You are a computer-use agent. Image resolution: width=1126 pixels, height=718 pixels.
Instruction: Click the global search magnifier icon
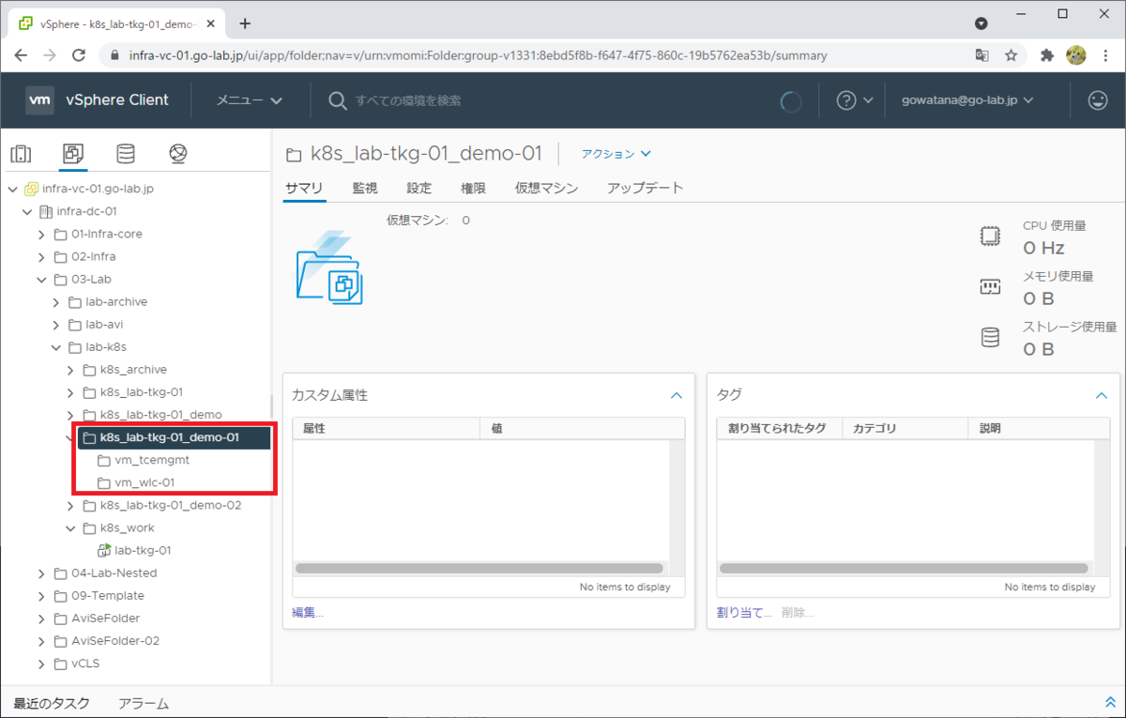click(338, 100)
